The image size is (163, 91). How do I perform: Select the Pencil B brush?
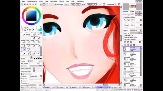click(37, 34)
